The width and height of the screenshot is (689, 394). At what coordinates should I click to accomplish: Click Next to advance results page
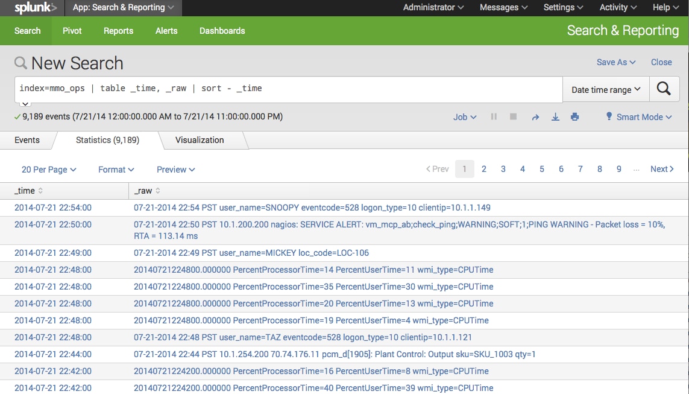click(x=662, y=169)
